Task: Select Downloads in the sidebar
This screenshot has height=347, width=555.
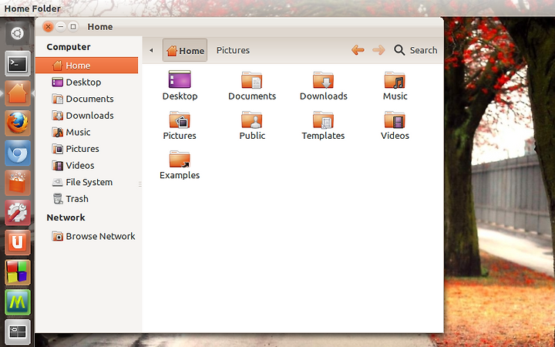Action: click(86, 116)
